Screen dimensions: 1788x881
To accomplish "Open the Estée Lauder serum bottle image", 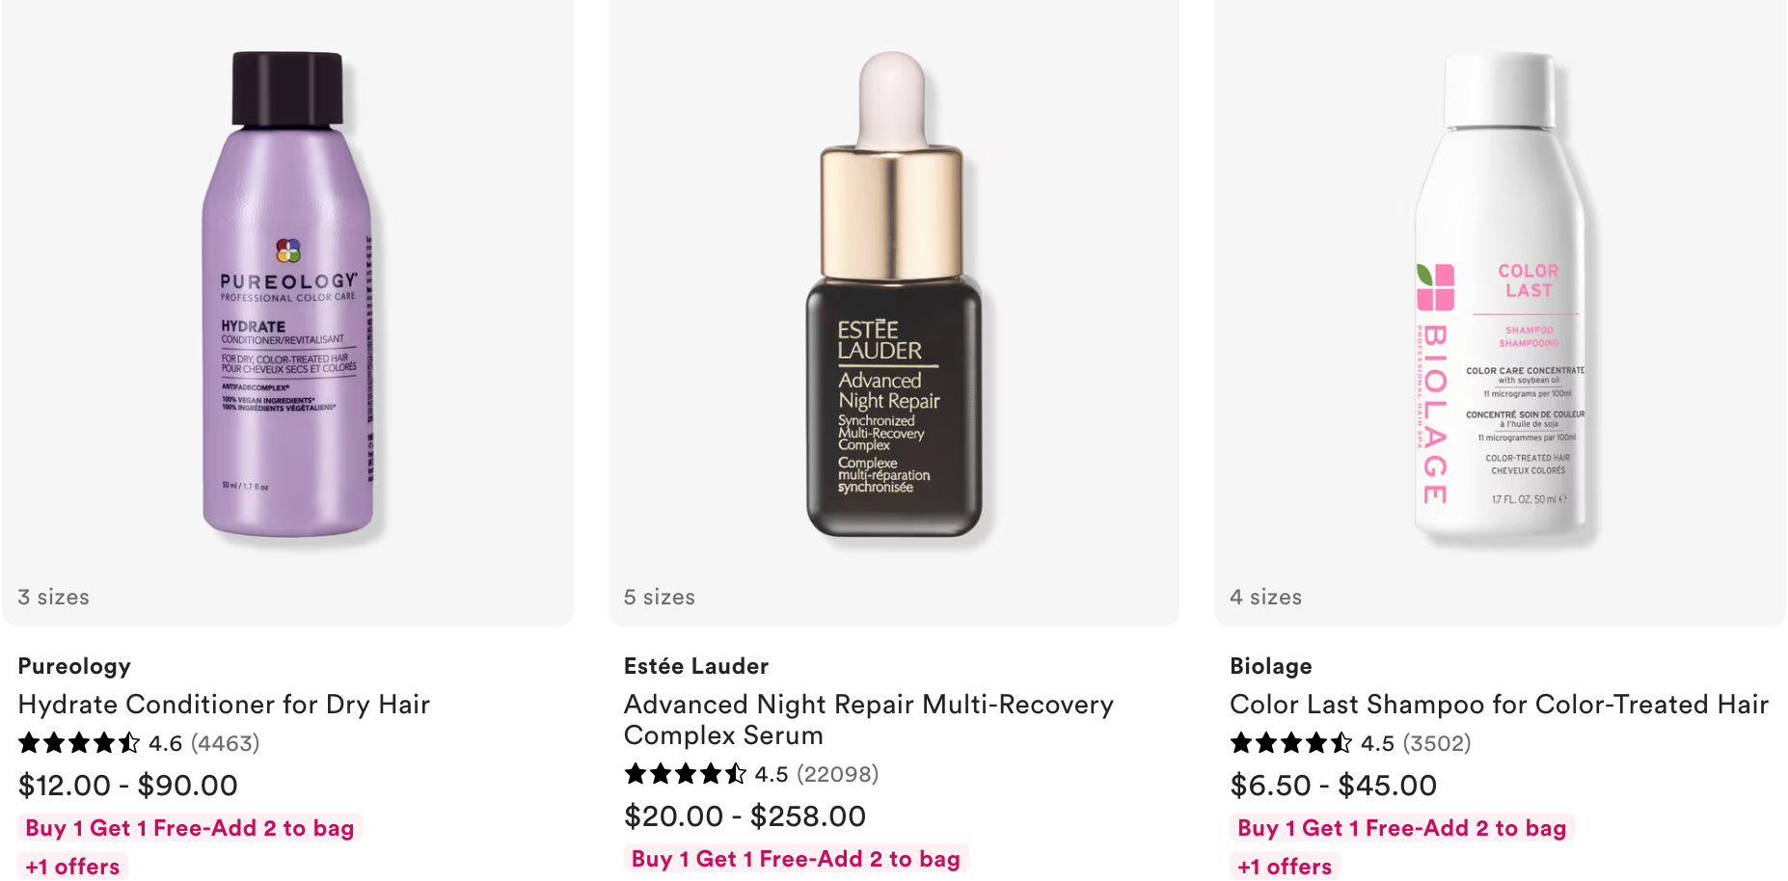I will click(893, 294).
